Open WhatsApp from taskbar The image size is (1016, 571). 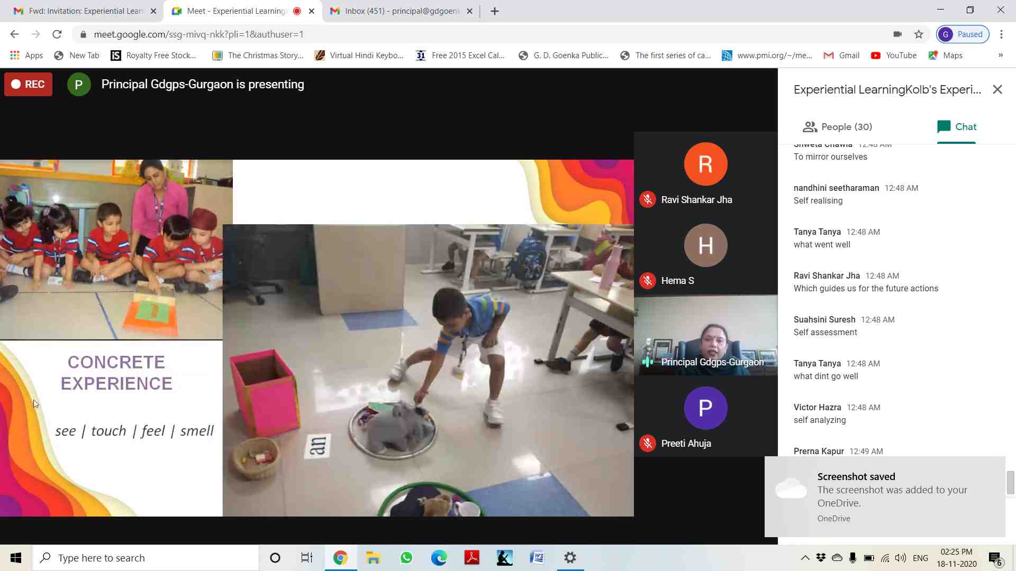406,558
